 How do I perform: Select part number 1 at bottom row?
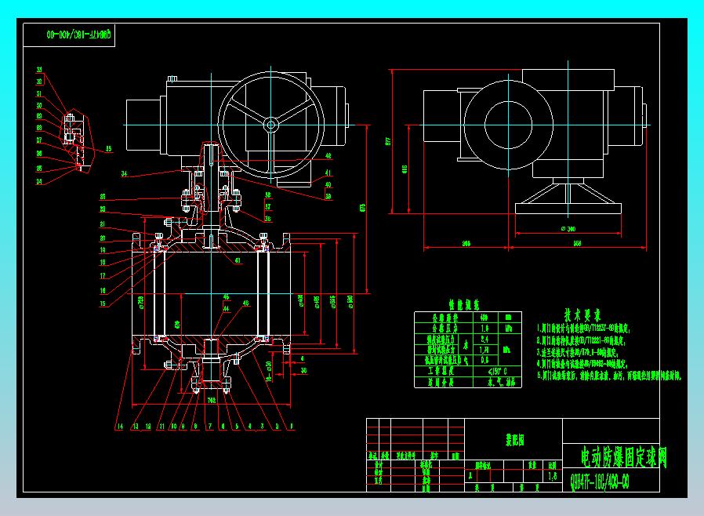point(292,426)
